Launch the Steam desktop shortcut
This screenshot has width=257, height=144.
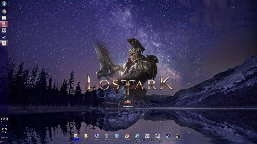[168, 137]
